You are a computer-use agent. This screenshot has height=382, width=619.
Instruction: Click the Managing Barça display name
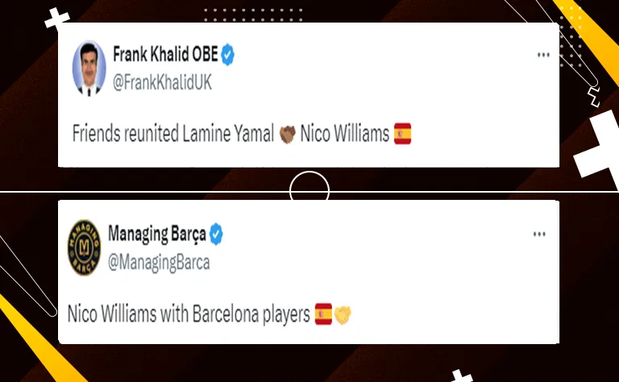(157, 234)
